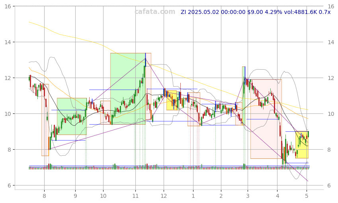Click the left y-axis label 8
Viewport: 338px width, 203px height.
click(9, 150)
